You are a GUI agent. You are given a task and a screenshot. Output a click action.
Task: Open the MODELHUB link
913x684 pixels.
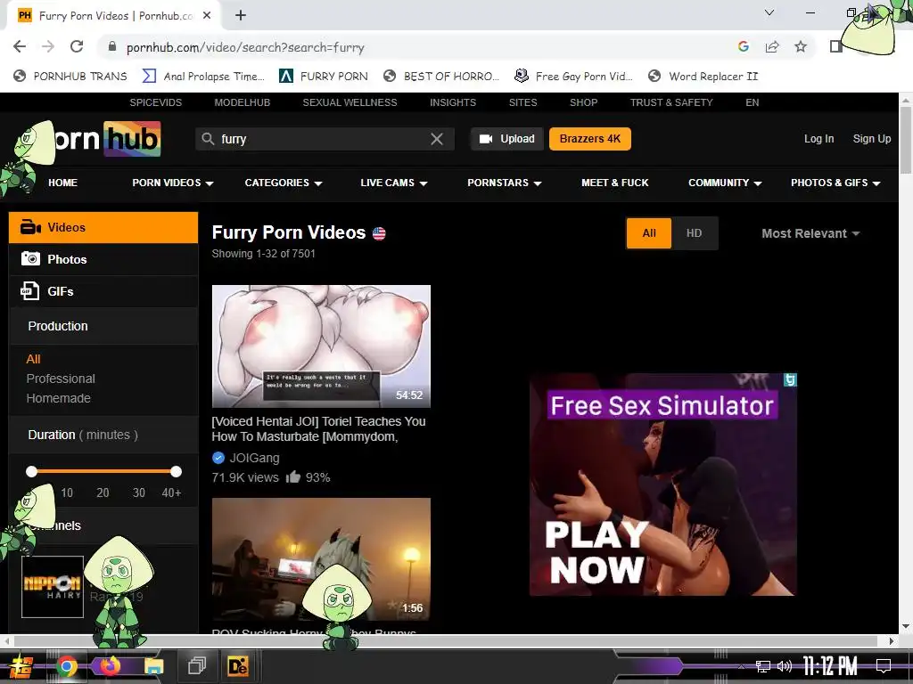[x=243, y=102]
